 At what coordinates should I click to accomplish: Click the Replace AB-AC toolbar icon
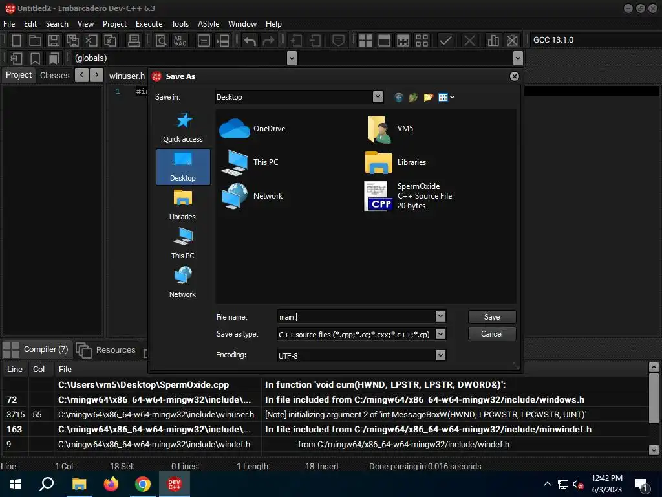click(x=180, y=40)
